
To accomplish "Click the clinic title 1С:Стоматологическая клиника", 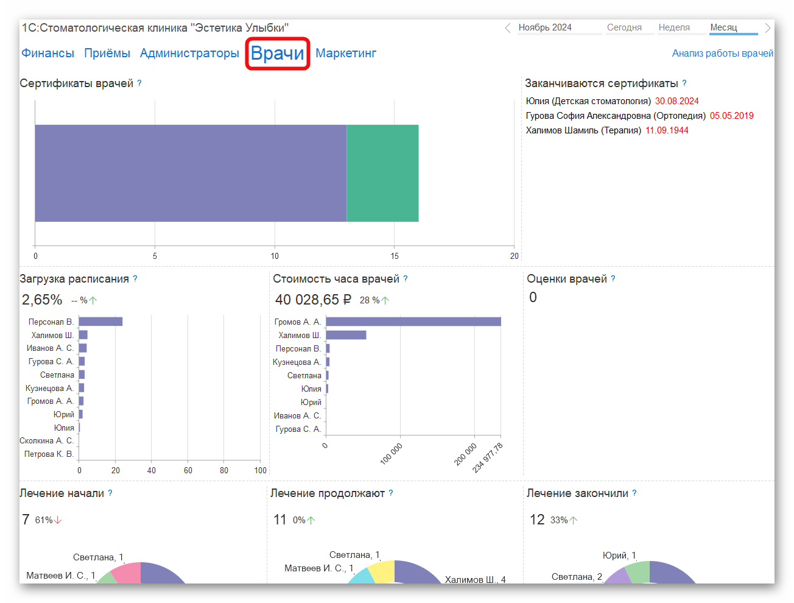I will pyautogui.click(x=155, y=28).
